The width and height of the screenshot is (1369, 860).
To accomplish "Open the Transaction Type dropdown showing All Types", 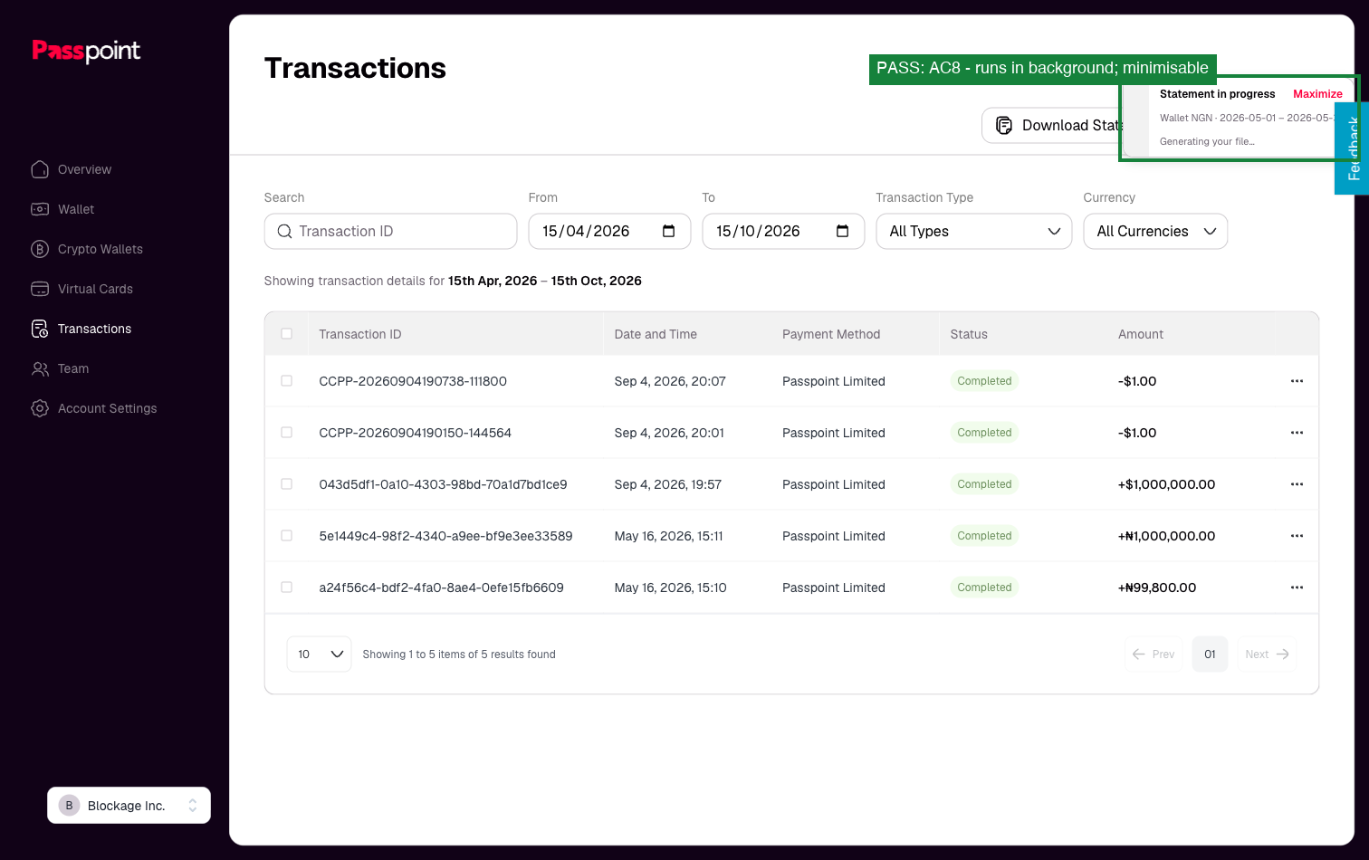I will pyautogui.click(x=973, y=231).
